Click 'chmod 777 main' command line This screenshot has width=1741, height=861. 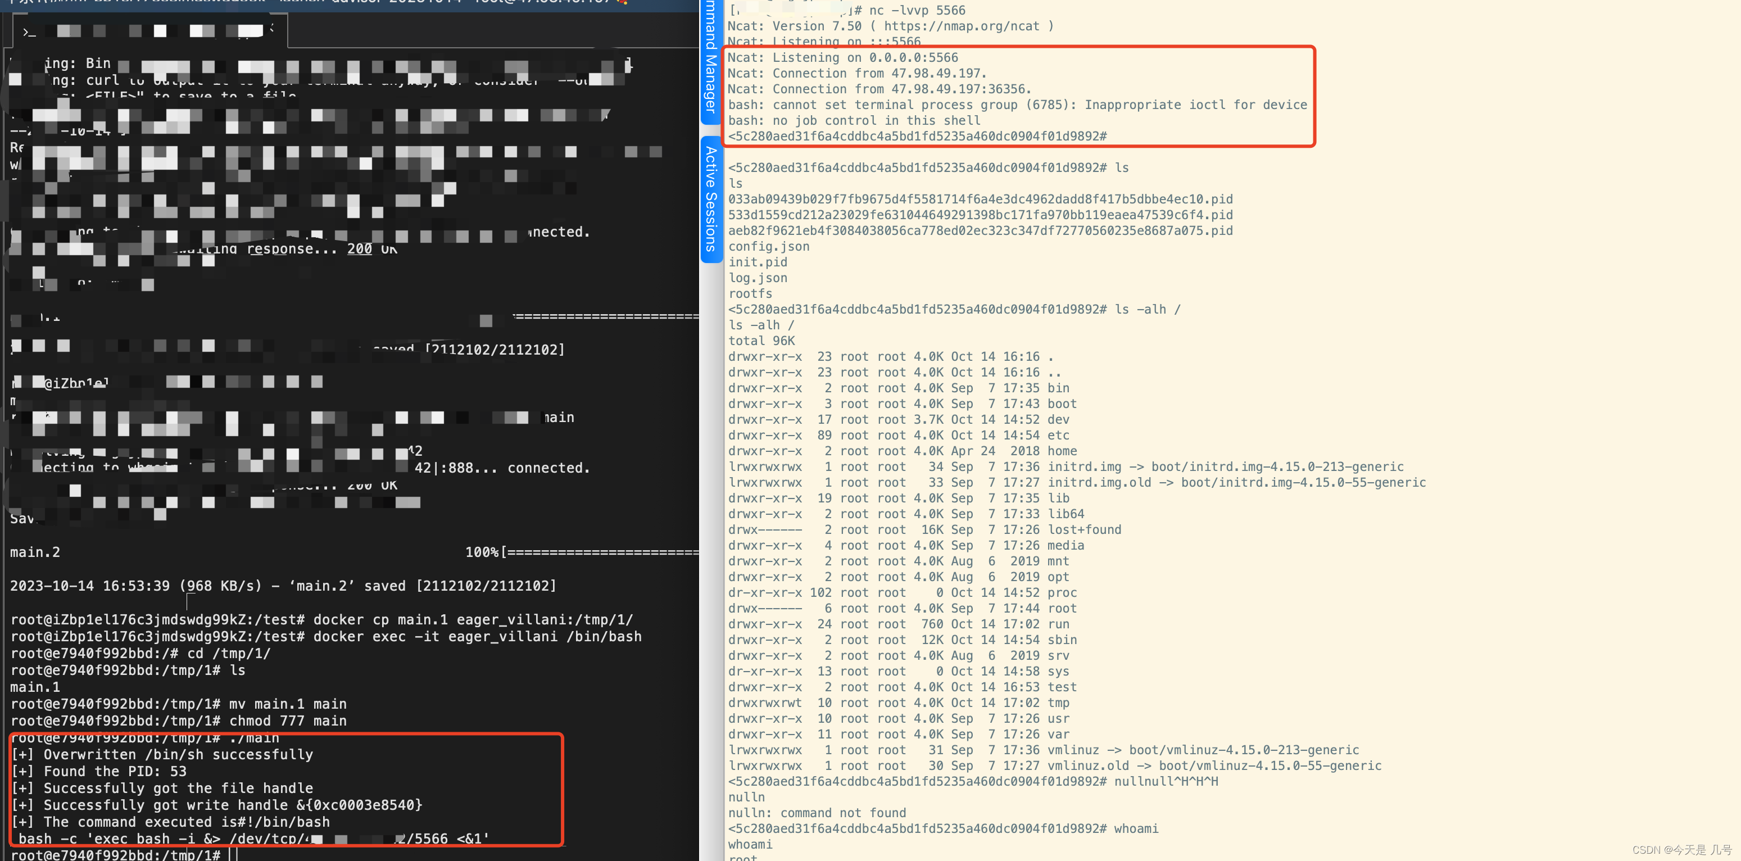point(178,721)
